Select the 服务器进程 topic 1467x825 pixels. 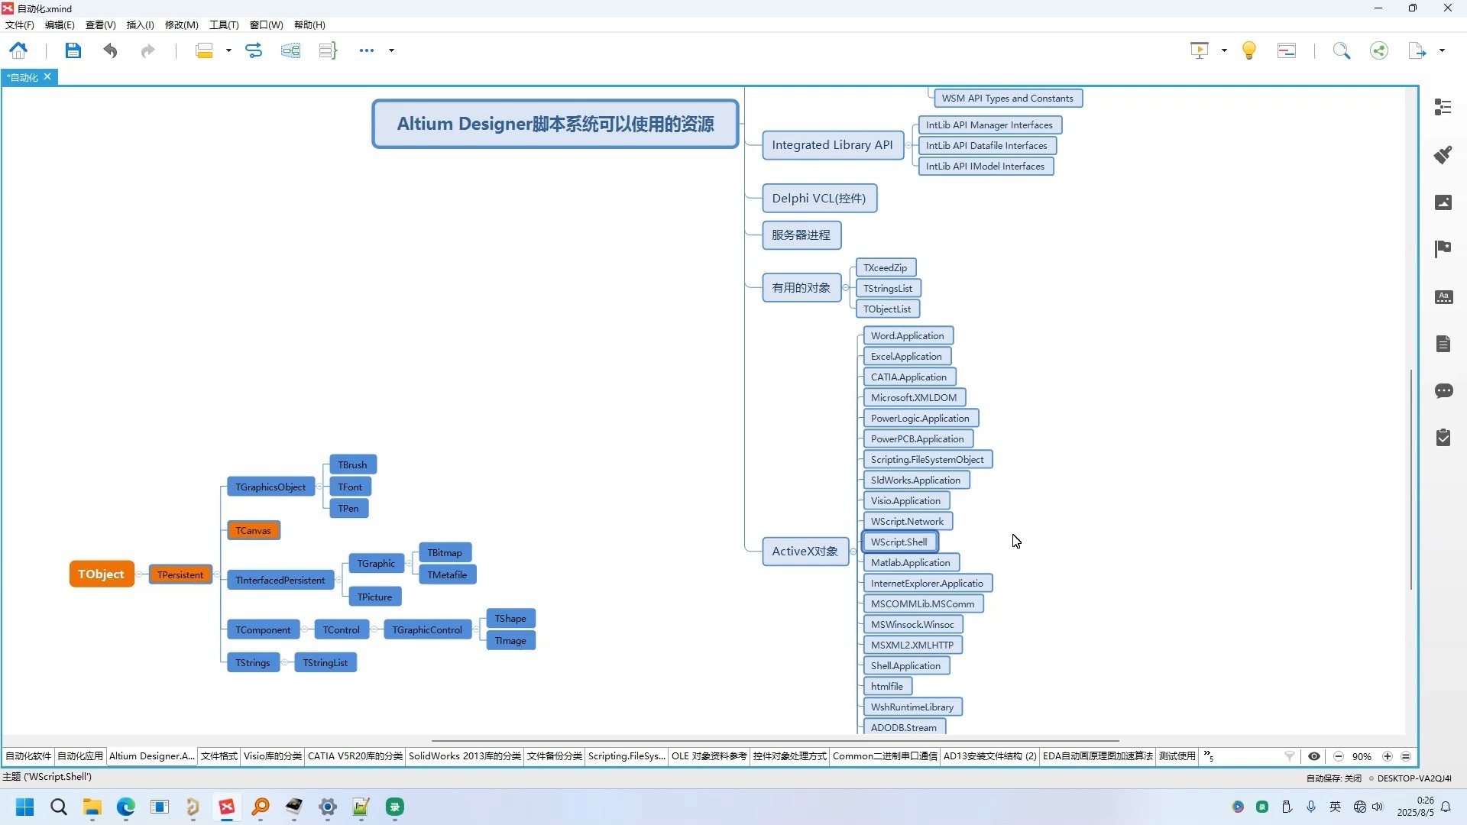tap(802, 235)
